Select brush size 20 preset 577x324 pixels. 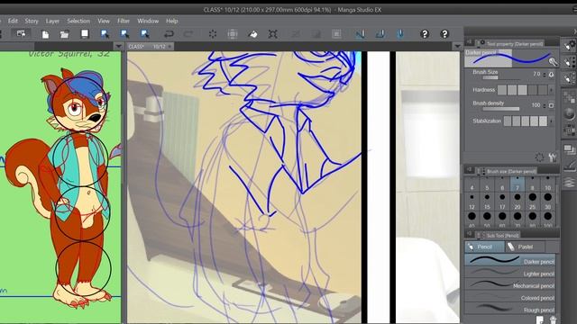tap(517, 201)
